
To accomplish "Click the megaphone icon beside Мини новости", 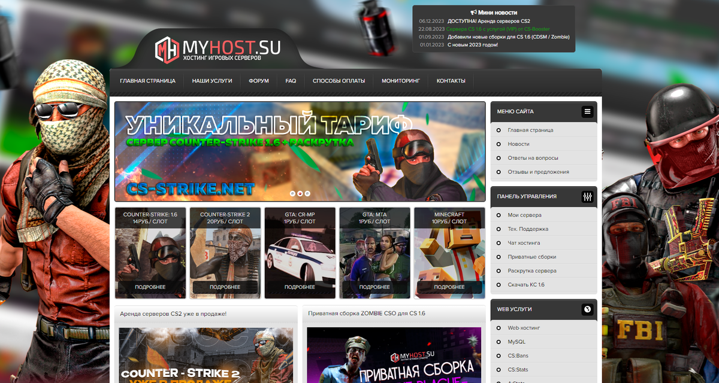I will [x=473, y=12].
